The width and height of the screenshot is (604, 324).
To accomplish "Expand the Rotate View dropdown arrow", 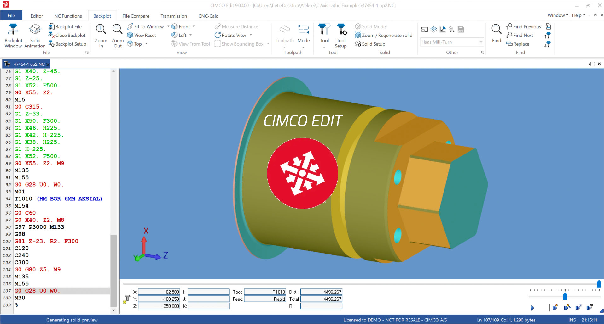I will pyautogui.click(x=251, y=35).
